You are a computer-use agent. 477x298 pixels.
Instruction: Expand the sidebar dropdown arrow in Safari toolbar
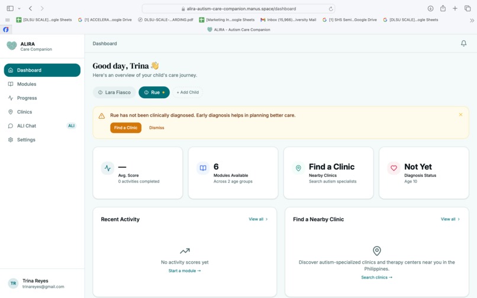pyautogui.click(x=19, y=8)
